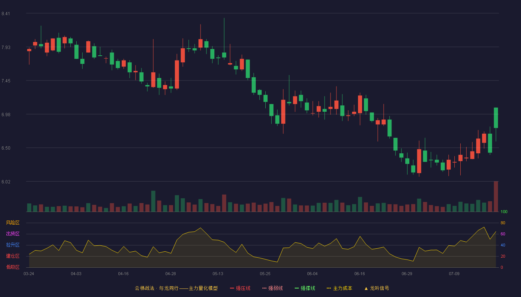Click the blue 40 indicator axis value
The height and width of the screenshot is (297, 521).
pyautogui.click(x=503, y=245)
